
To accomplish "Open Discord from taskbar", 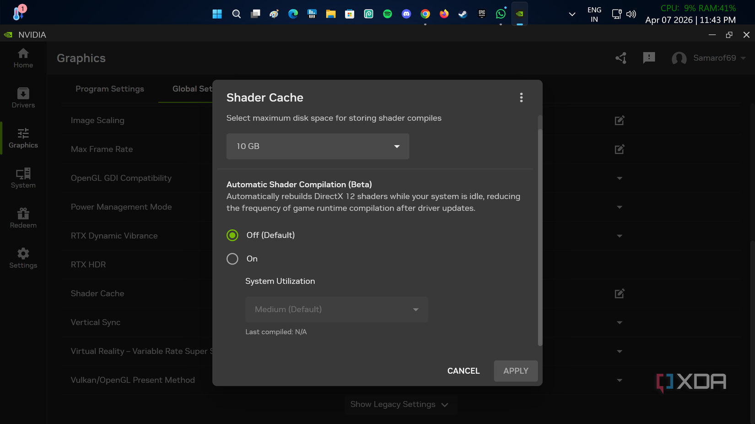I will click(406, 14).
